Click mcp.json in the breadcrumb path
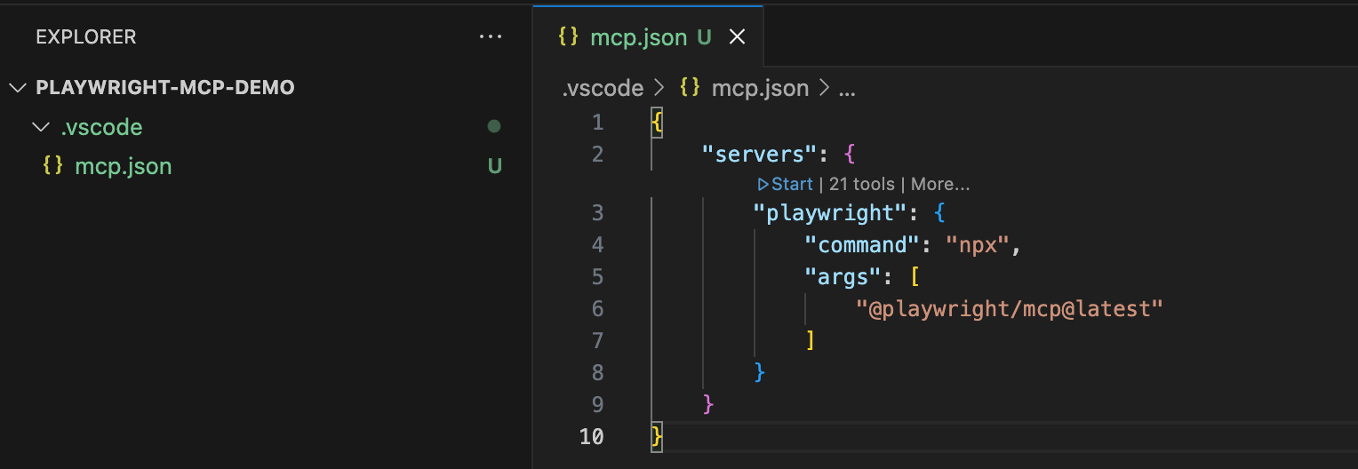Viewport: 1358px width, 469px height. coord(761,88)
